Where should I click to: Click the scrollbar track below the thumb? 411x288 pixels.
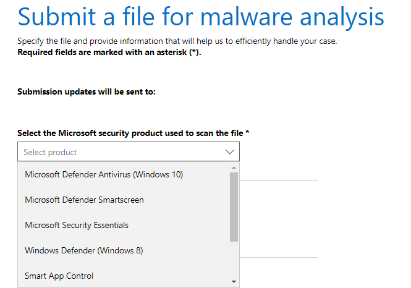[x=234, y=260]
